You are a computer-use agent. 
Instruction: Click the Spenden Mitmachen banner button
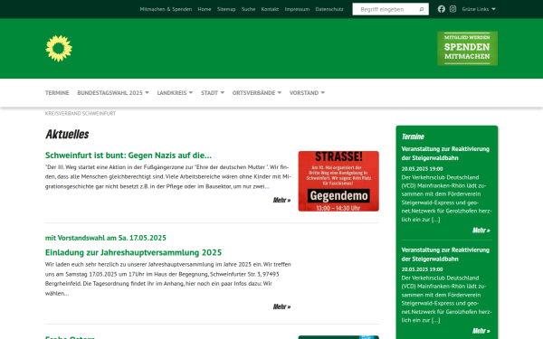(467, 49)
